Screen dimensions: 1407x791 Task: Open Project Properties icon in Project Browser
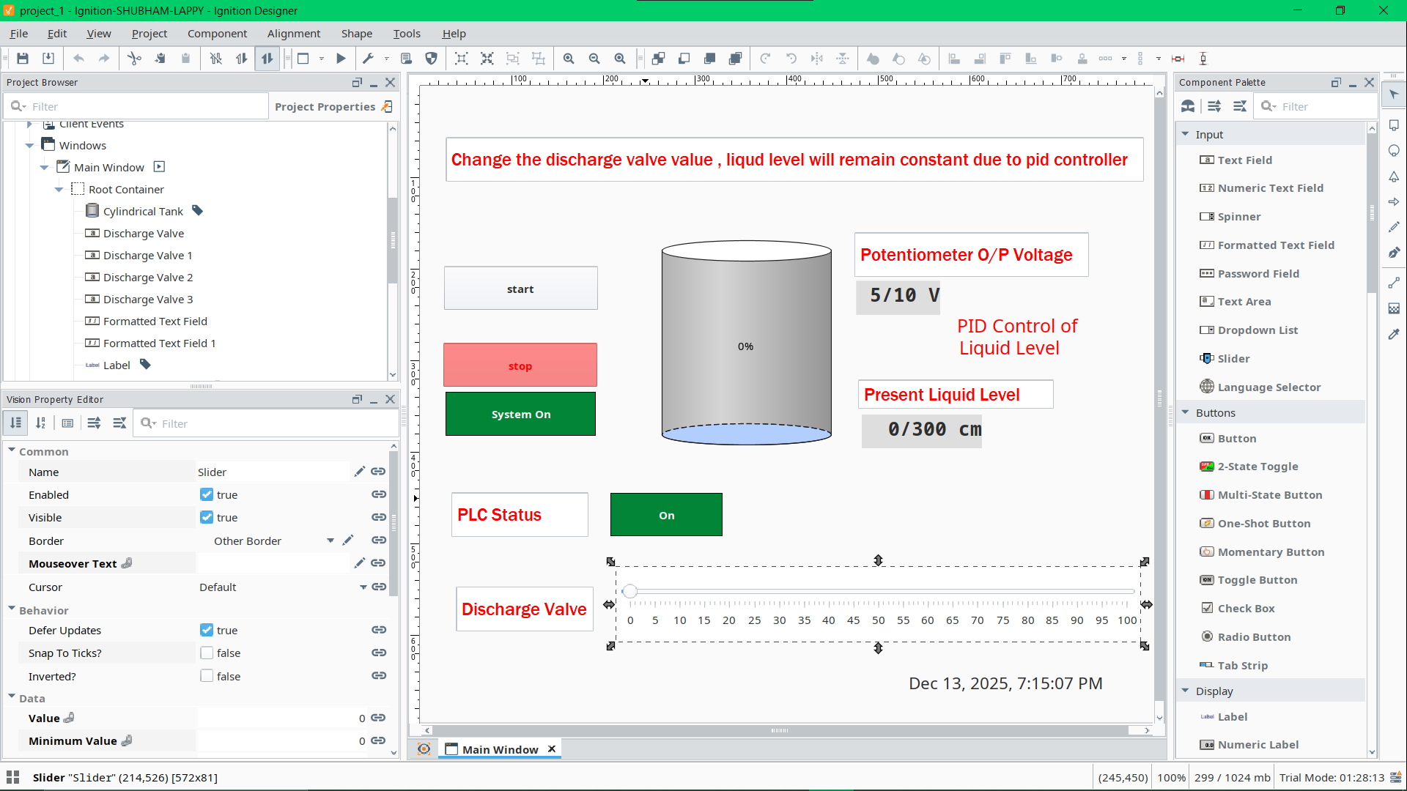387,107
